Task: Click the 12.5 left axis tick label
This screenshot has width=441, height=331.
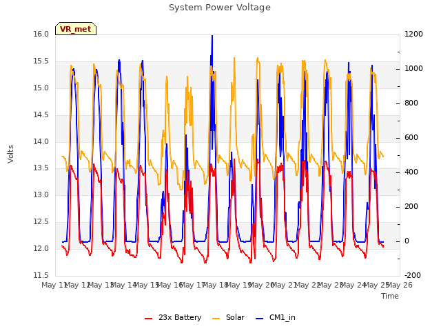Action: click(x=41, y=222)
